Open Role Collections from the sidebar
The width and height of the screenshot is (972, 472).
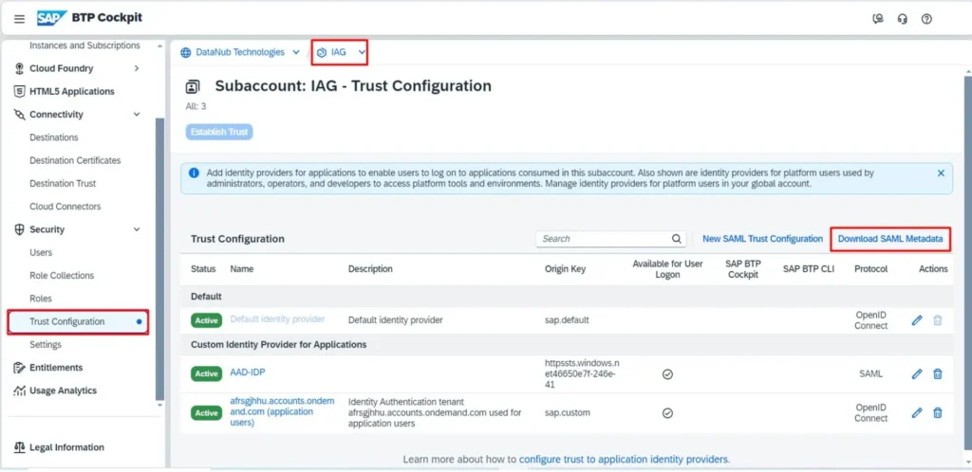62,276
